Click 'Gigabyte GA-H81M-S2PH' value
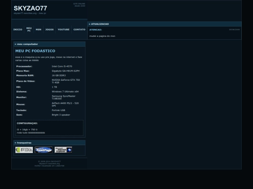This screenshot has height=189, width=253. pos(66,71)
